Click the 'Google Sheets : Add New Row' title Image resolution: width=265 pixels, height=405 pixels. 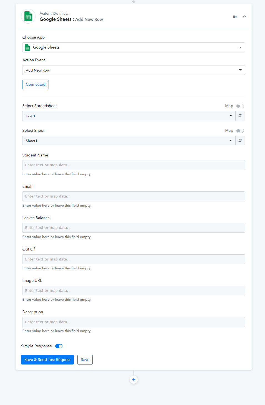(71, 19)
